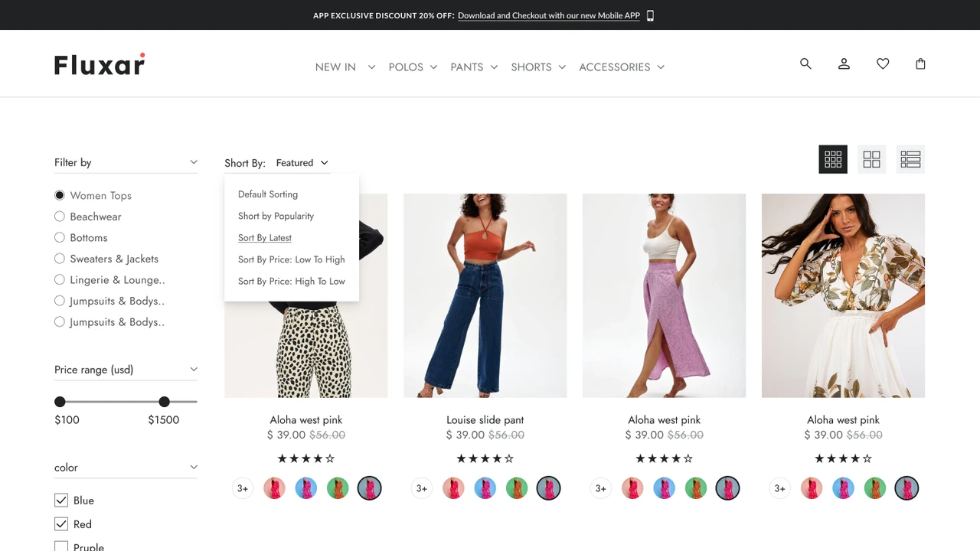Open the search icon in header

pyautogui.click(x=805, y=64)
